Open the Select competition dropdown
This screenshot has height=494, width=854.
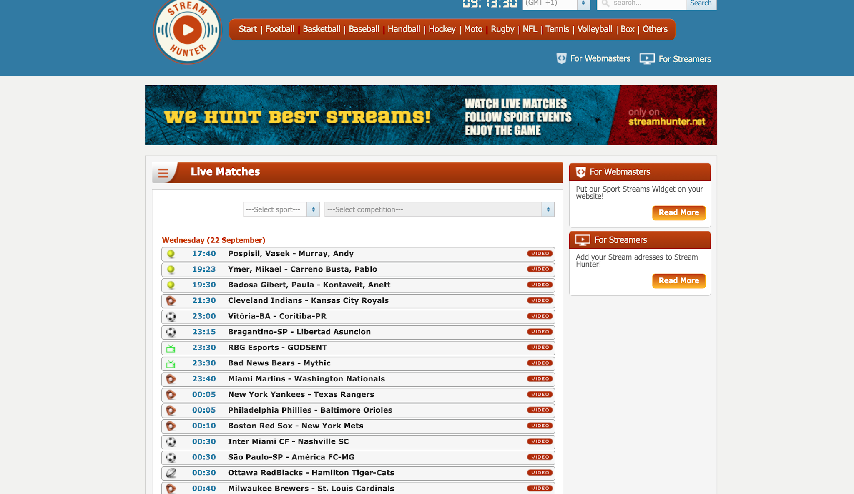click(x=439, y=209)
